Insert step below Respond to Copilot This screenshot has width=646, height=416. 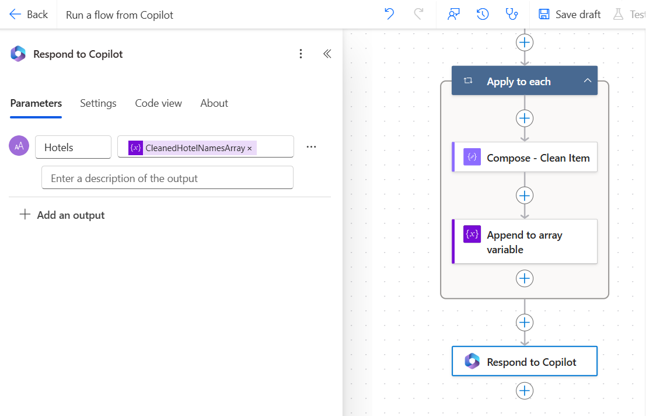pyautogui.click(x=525, y=390)
